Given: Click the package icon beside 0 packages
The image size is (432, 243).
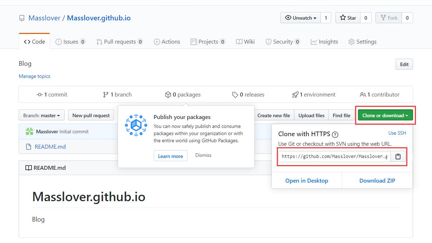Looking at the screenshot, I should pos(168,95).
